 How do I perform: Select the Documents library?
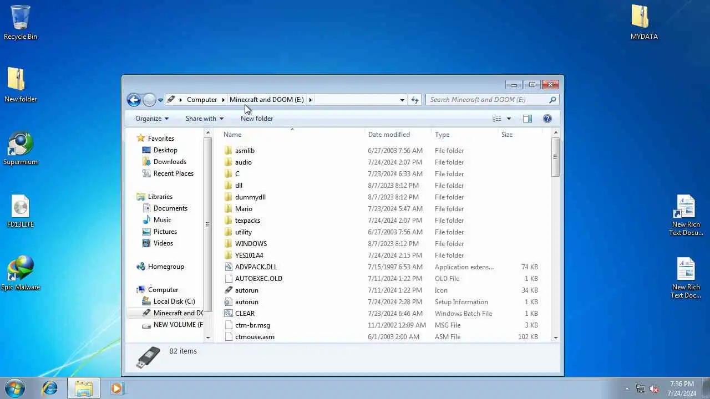170,208
